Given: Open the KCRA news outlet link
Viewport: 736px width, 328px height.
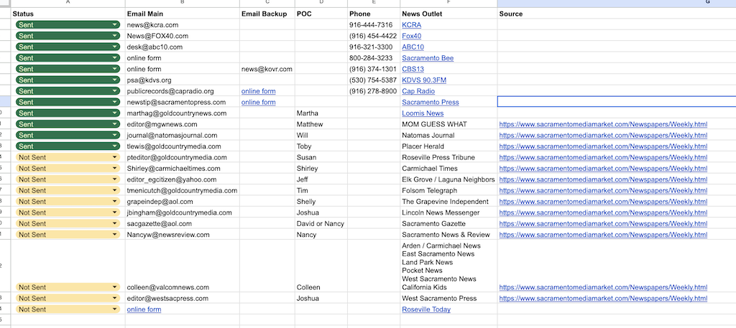Looking at the screenshot, I should 413,24.
